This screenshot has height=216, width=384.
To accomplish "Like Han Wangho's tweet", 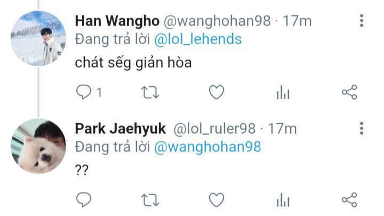I will [217, 92].
